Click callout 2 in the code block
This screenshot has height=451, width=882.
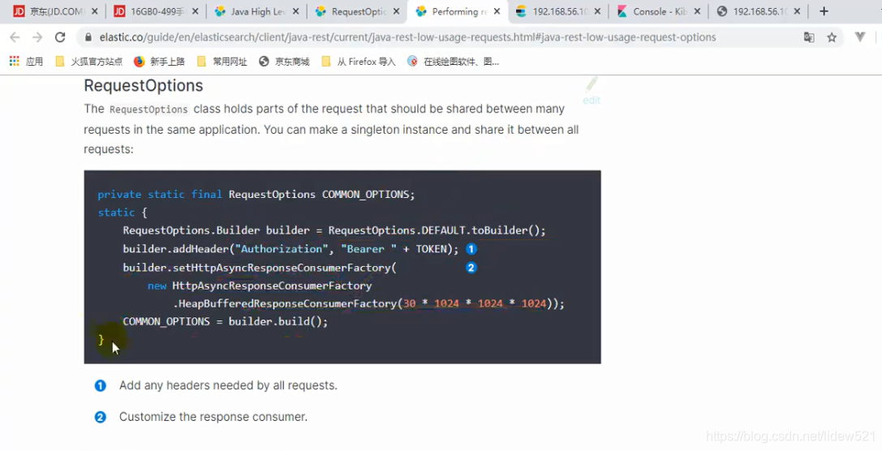point(471,268)
